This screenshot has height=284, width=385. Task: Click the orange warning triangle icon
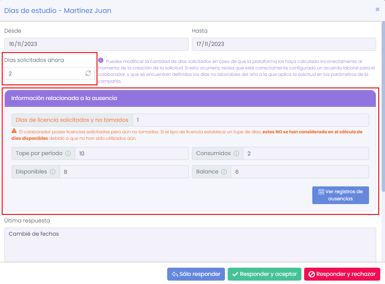click(x=14, y=131)
